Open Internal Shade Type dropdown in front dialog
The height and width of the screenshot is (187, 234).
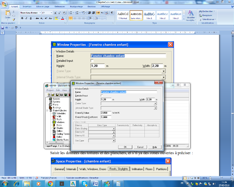tap(155, 108)
